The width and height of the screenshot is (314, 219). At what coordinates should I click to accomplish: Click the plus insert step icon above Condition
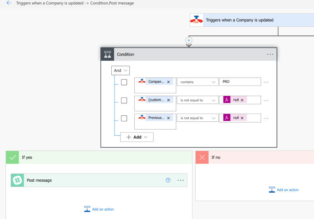click(x=189, y=40)
